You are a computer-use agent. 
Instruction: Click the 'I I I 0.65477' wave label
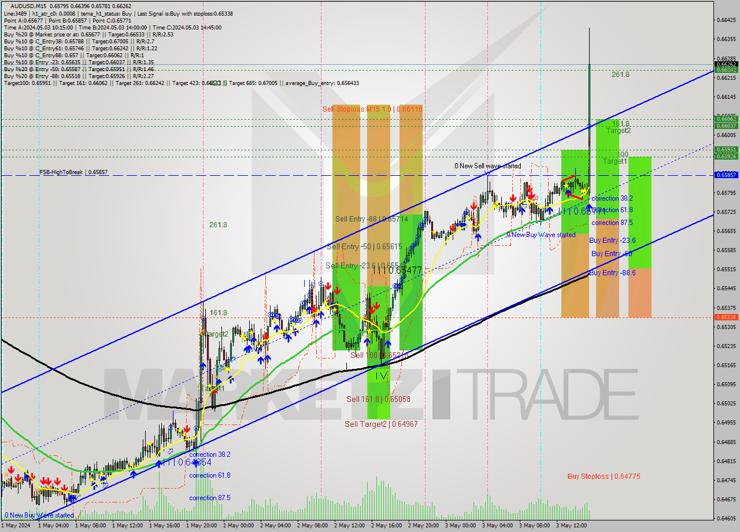coord(397,270)
